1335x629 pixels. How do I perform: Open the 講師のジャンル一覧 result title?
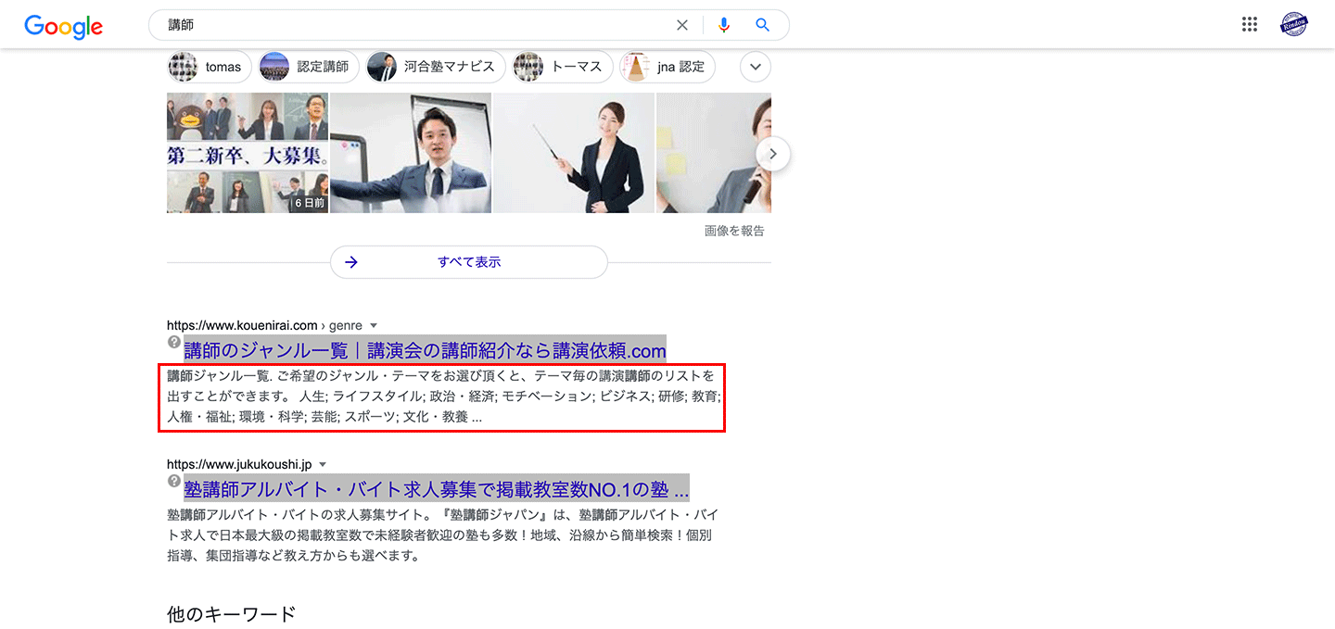coord(425,350)
